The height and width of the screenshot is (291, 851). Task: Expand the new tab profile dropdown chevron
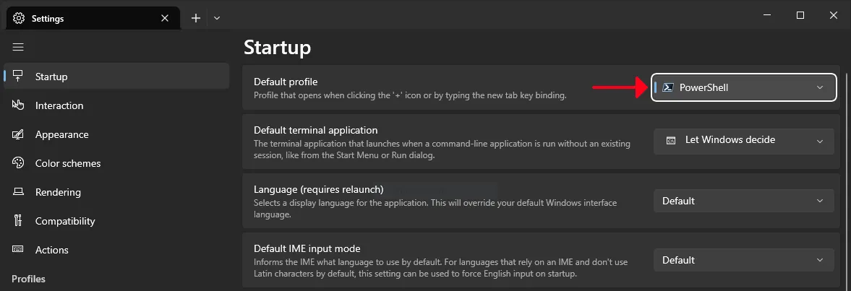point(217,18)
